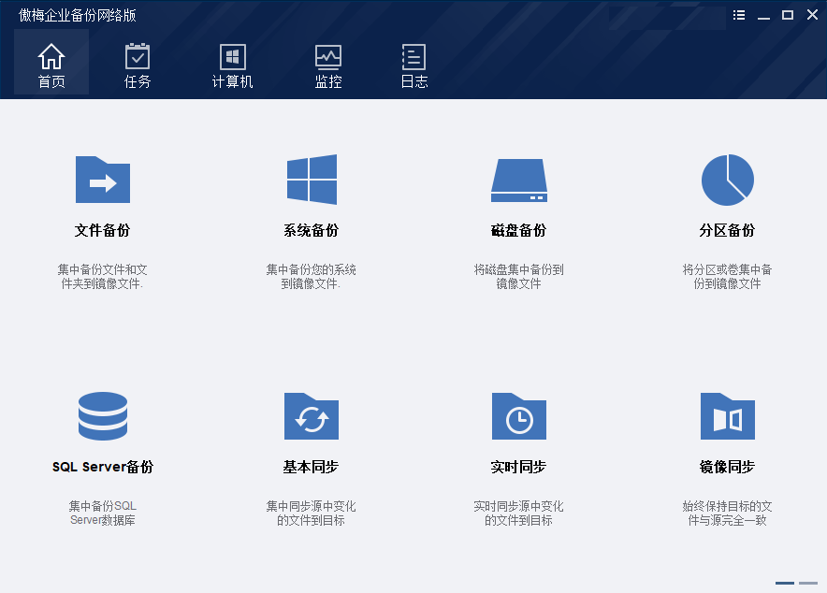Viewport: 827px width, 593px height.
Task: Open the 监控 monitoring icon
Action: (328, 56)
